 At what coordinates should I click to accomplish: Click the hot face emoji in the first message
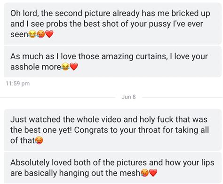[41, 34]
